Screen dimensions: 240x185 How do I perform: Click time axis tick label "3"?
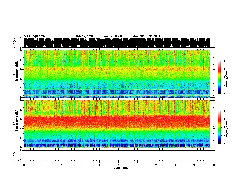point(81,165)
